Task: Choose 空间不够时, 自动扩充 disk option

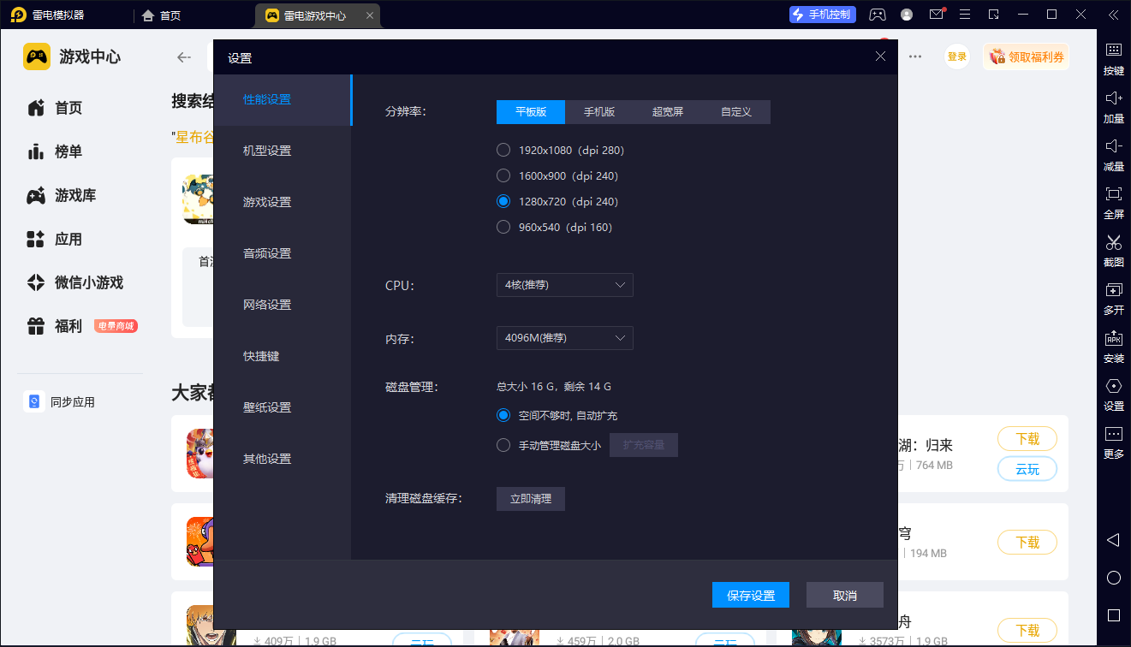Action: (x=557, y=416)
